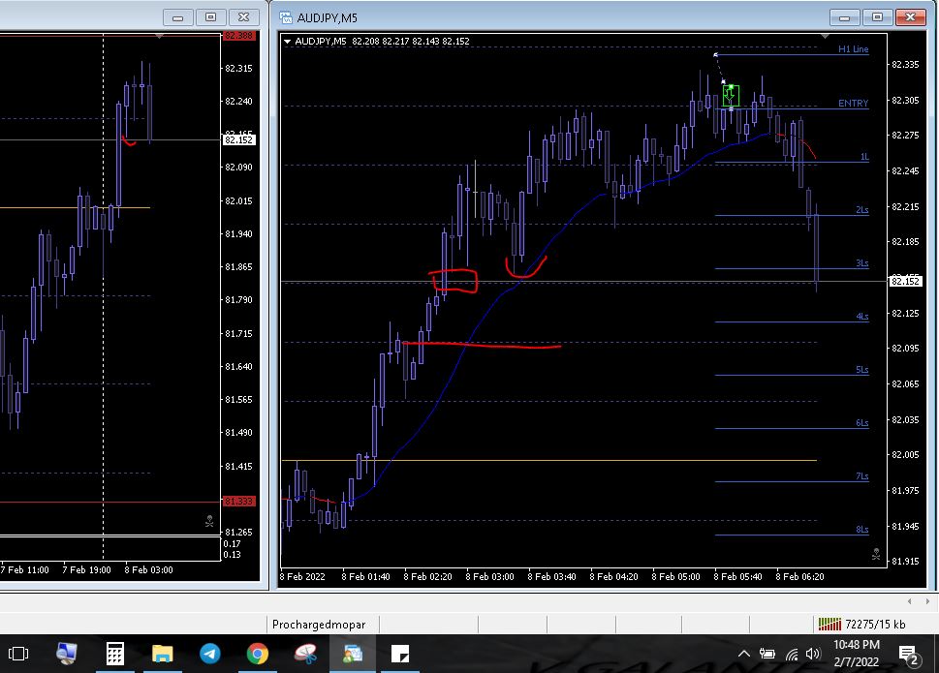Open Google Chrome from the taskbar
Screen dimensions: 939x673
point(257,654)
